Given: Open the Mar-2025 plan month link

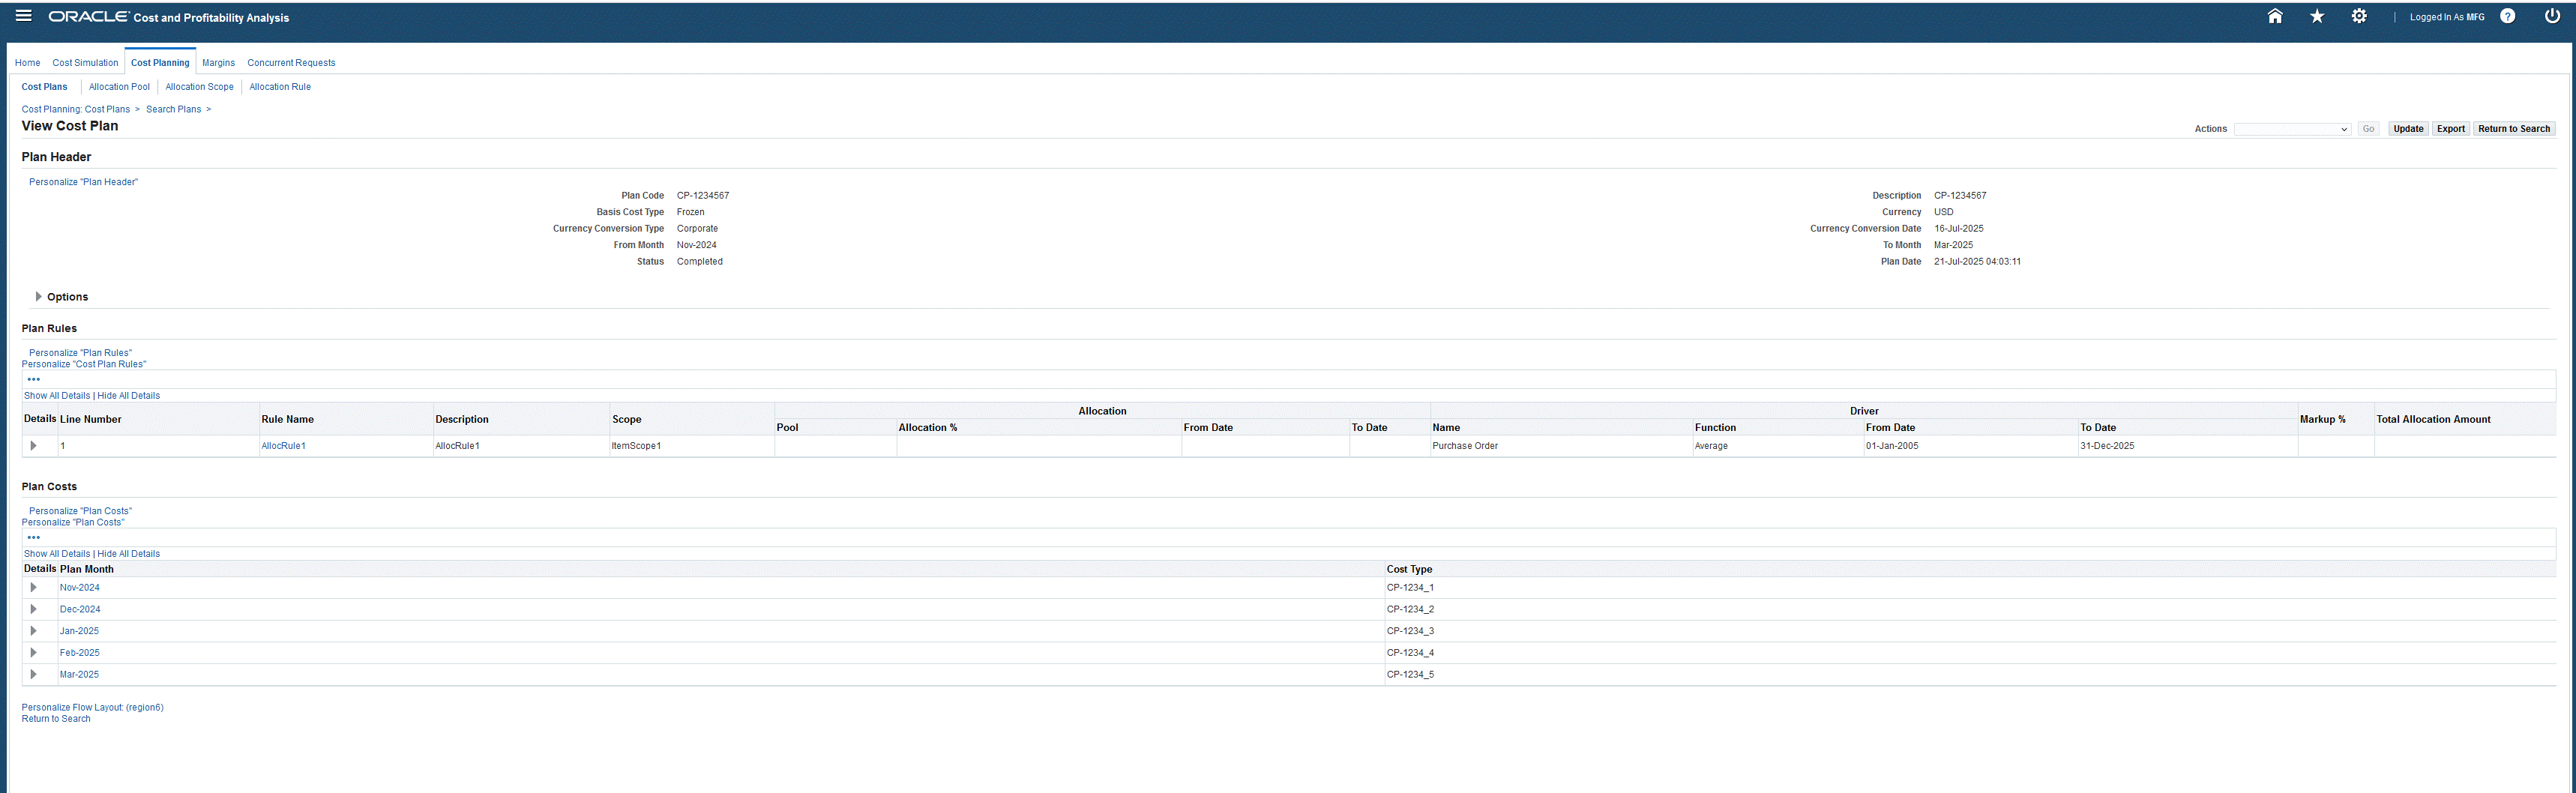Looking at the screenshot, I should click(79, 675).
